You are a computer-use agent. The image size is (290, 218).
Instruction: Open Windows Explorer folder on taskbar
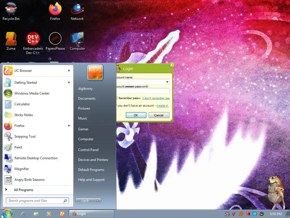point(36,214)
